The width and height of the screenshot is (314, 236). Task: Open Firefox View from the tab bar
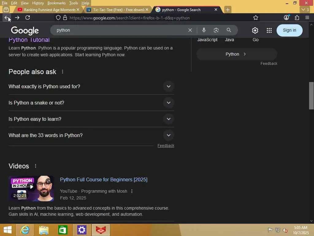[x=6, y=10]
